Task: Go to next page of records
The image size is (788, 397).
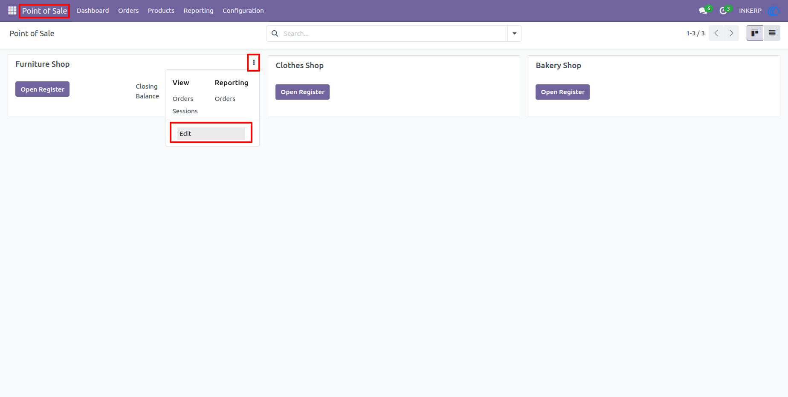Action: [x=731, y=33]
